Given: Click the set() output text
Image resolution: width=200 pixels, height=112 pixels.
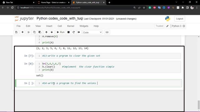Looking at the screenshot, I should click(40, 76).
